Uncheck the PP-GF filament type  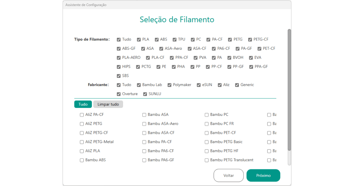point(229,67)
